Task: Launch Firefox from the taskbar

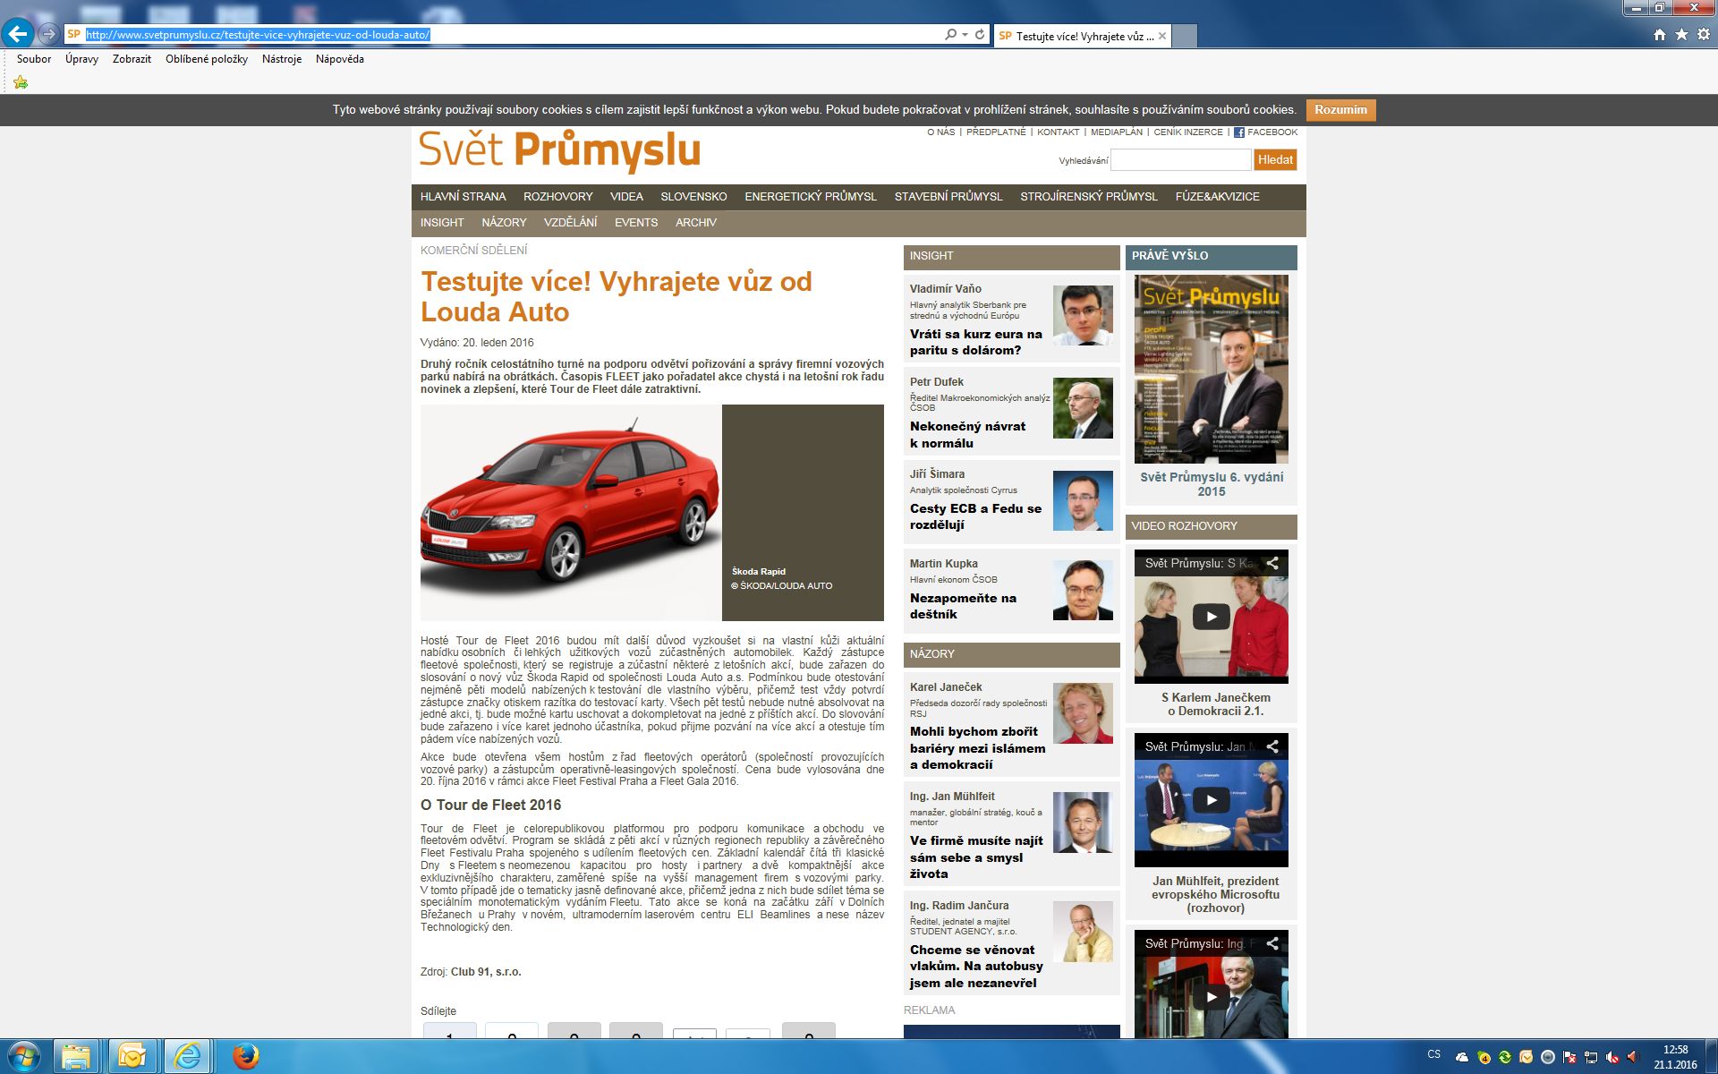Action: click(x=245, y=1057)
